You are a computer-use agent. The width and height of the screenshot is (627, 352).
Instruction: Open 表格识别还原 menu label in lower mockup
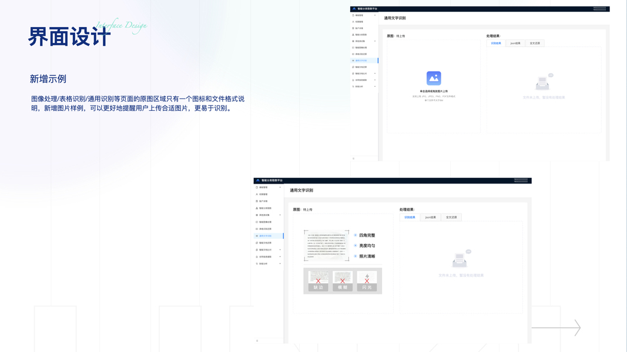coord(265,229)
